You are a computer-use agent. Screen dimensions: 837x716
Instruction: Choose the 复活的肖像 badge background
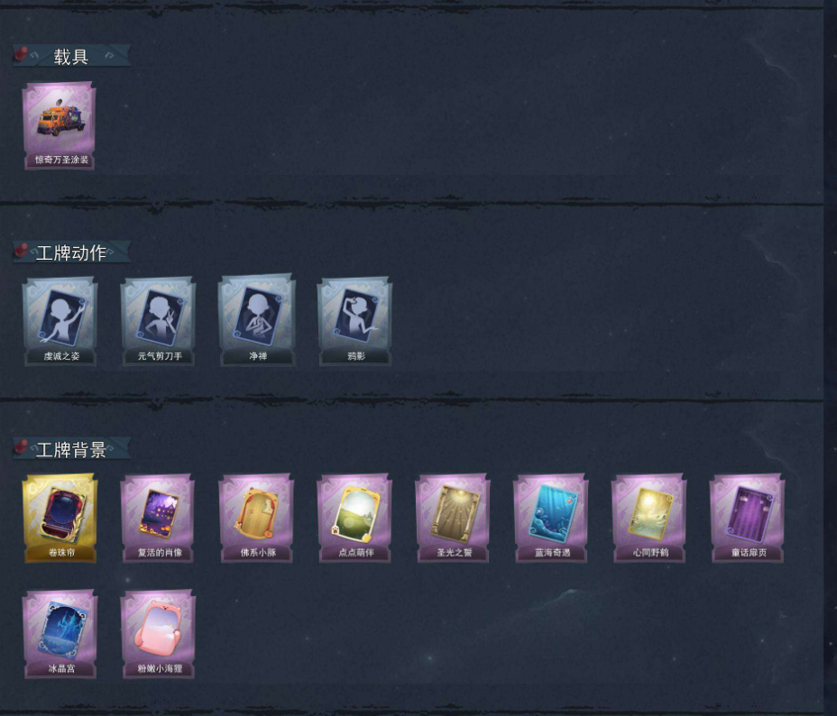(x=158, y=518)
